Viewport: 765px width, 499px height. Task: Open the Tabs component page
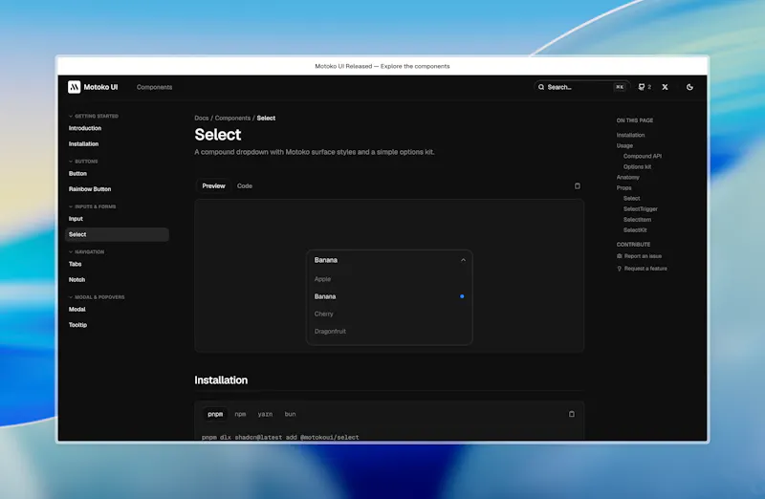click(76, 265)
